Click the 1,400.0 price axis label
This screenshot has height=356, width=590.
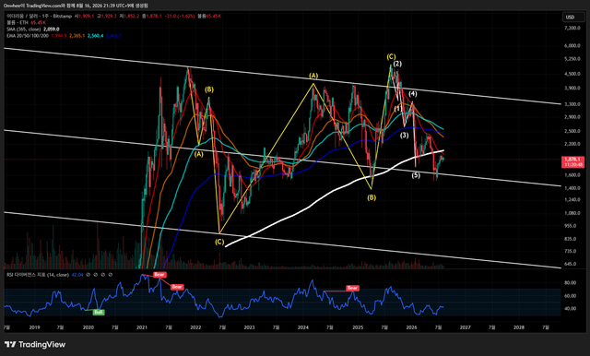(x=572, y=188)
